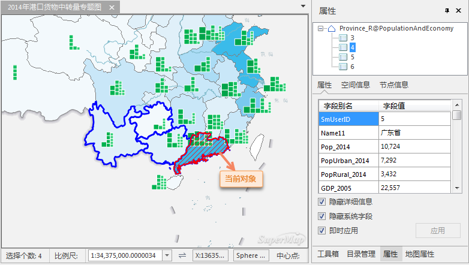469x265 pixels.
Task: Click the swap arrows icon beside scale box
Action: tap(182, 255)
